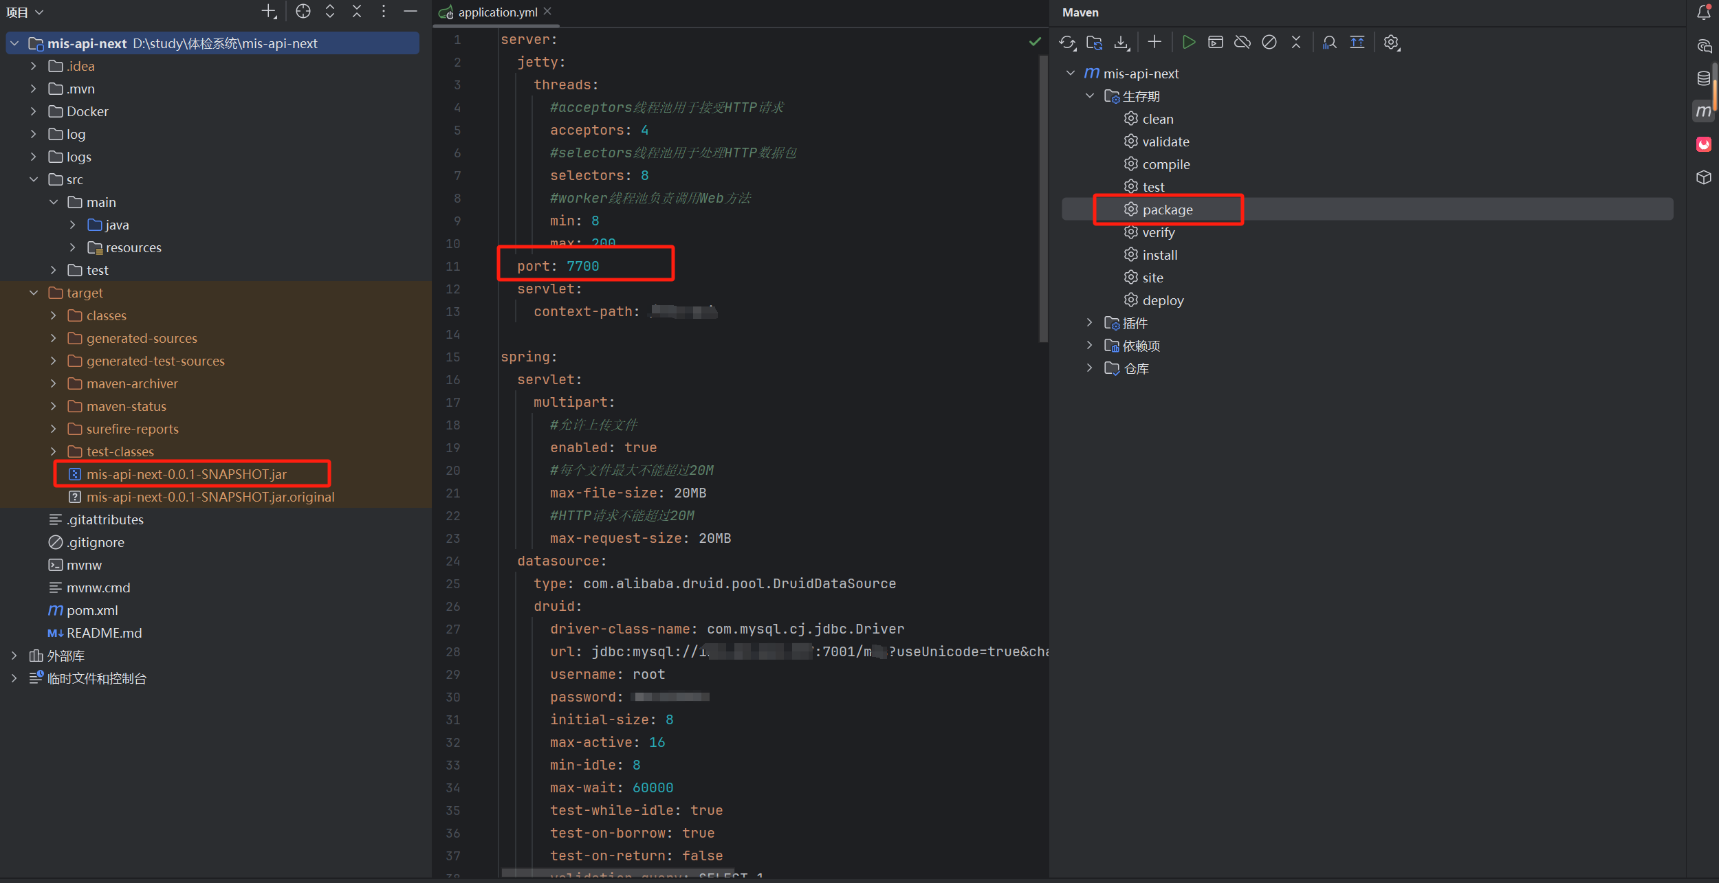Collapse all in project tree toolbar
1719x883 pixels.
[356, 12]
